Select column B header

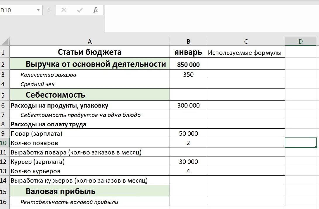[x=188, y=41]
